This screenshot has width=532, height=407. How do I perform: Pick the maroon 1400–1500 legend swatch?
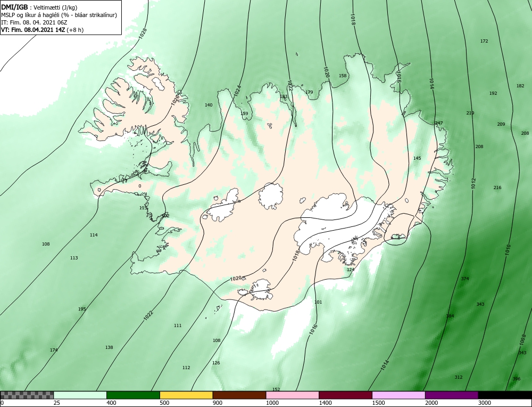[x=345, y=395]
